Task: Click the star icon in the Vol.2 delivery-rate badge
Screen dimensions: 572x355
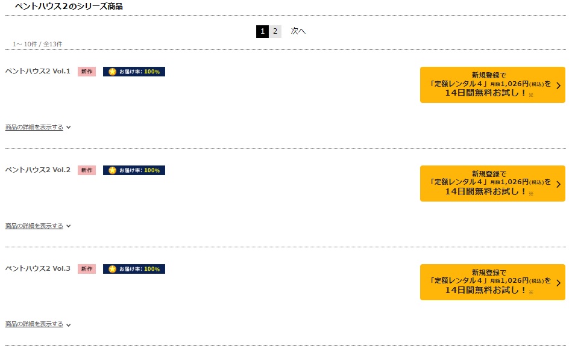Action: click(112, 170)
